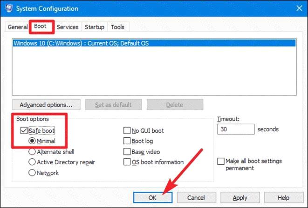Close the System Configuration dialog
Image resolution: width=308 pixels, height=208 pixels.
pyautogui.click(x=299, y=8)
